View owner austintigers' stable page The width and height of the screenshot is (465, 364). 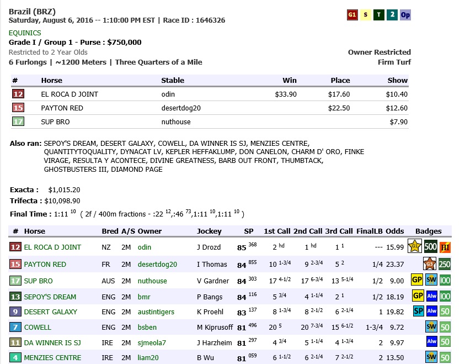click(x=156, y=312)
